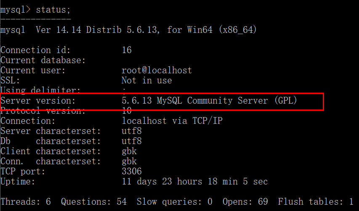Click the 'mysql> status;' command line
This screenshot has height=211, width=359.
[x=35, y=10]
